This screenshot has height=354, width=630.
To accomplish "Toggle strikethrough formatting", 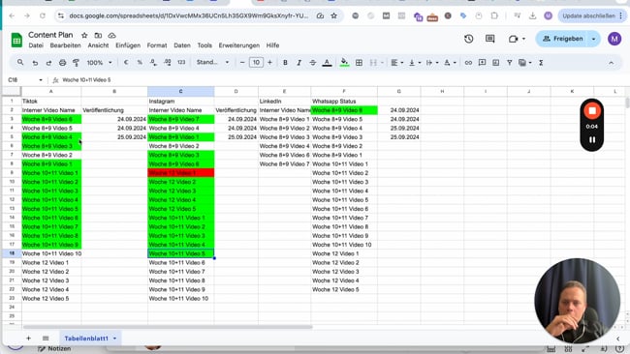I will (x=313, y=63).
